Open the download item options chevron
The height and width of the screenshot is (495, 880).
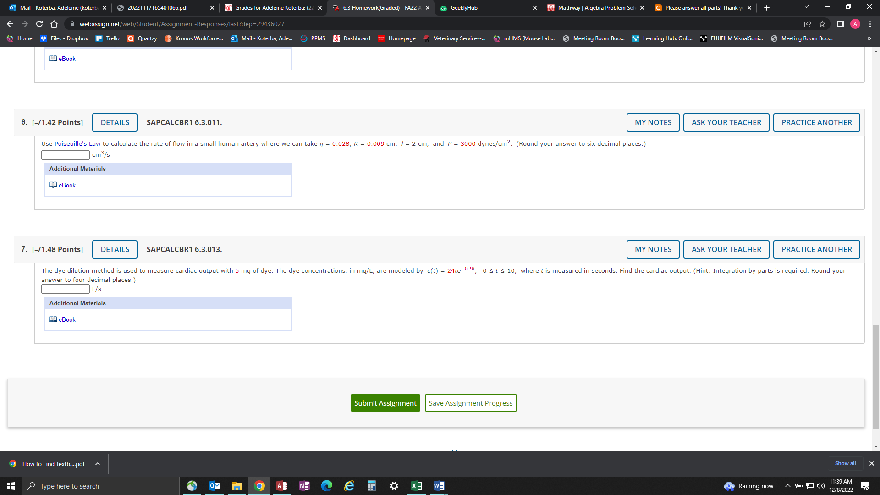[98, 464]
